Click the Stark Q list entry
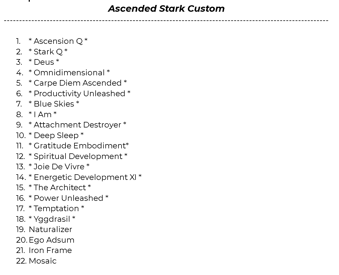339x275 pixels. (x=48, y=52)
